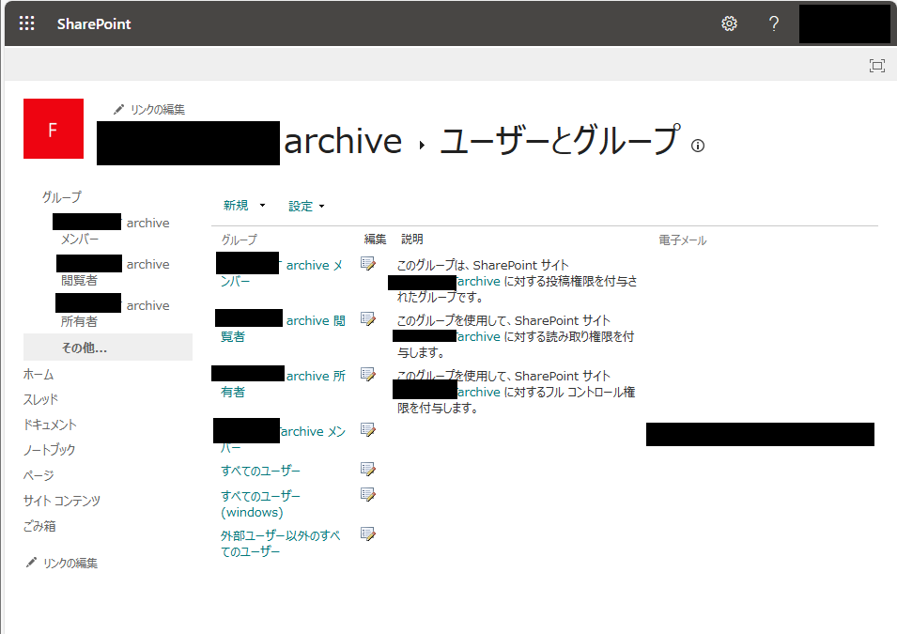Click the SharePoint title in header
Screen dimensions: 897x634
(x=94, y=24)
